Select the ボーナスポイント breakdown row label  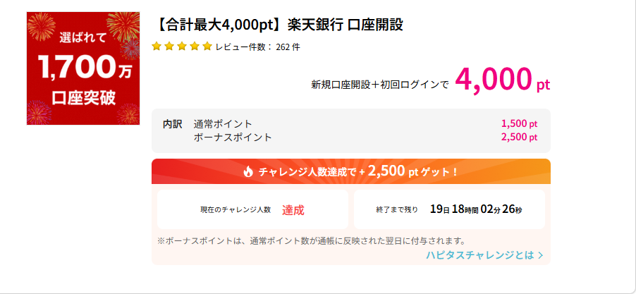point(233,137)
